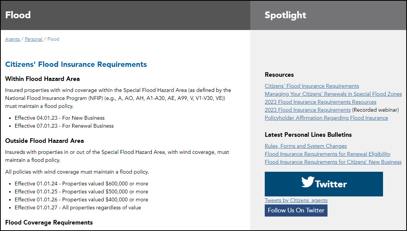
Task: Open Policyholder Affirmation Regarding Flood Insurance link
Action: [326, 118]
